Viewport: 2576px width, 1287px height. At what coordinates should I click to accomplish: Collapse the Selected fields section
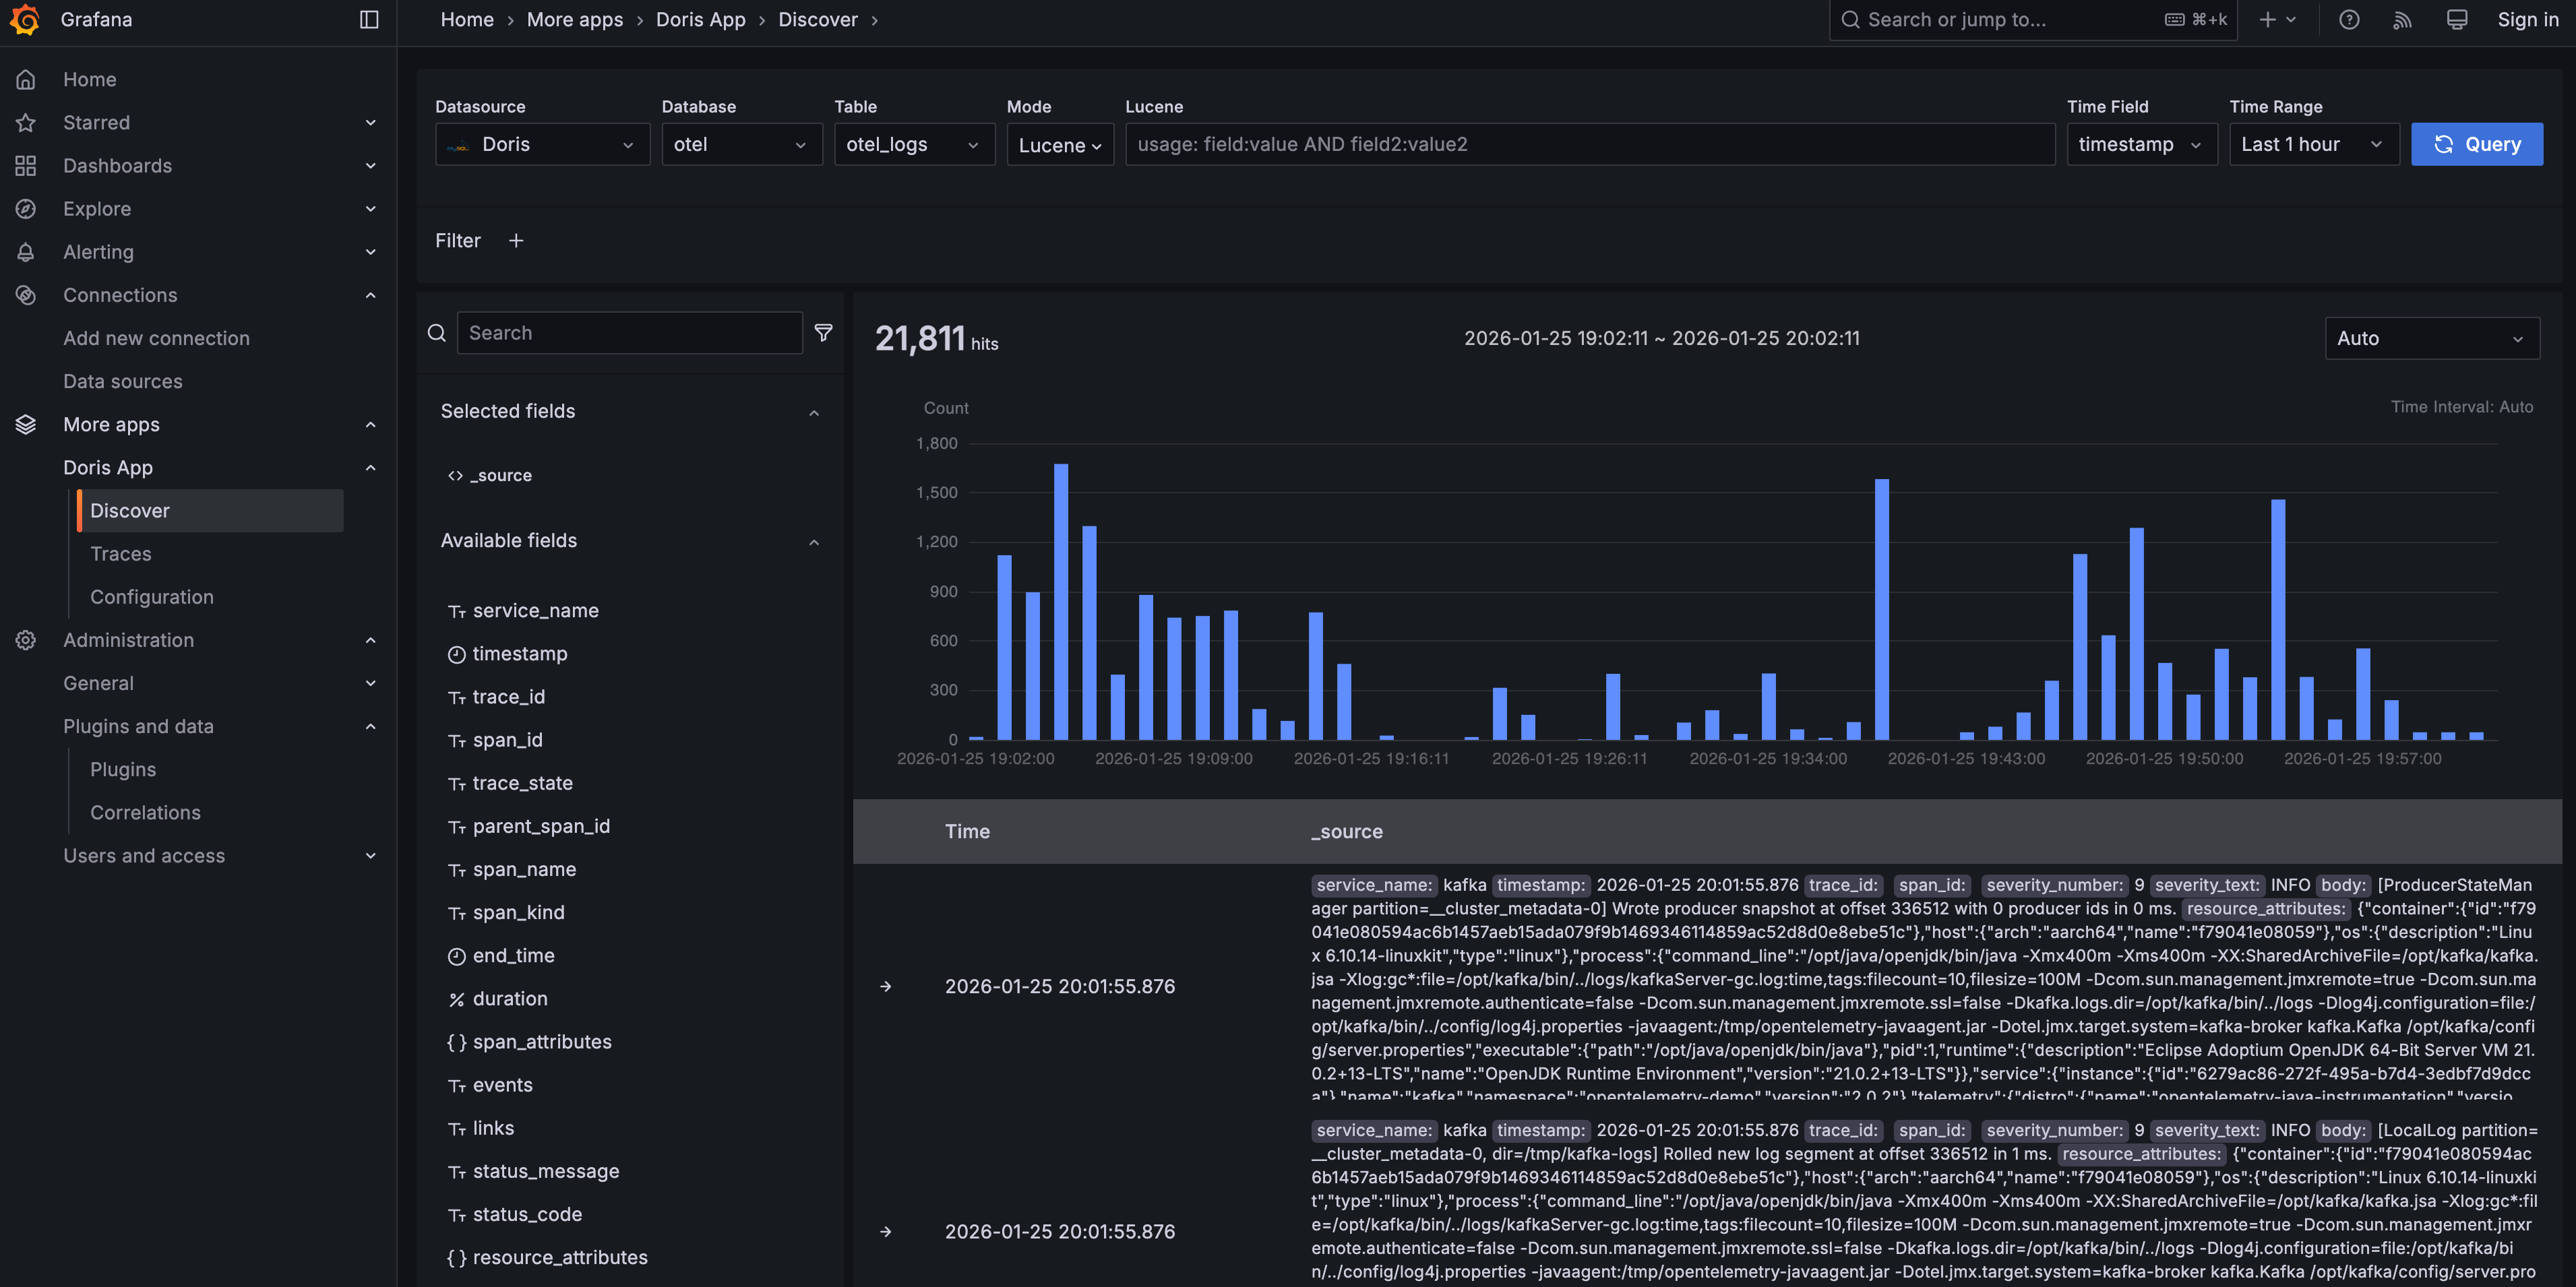tap(814, 412)
